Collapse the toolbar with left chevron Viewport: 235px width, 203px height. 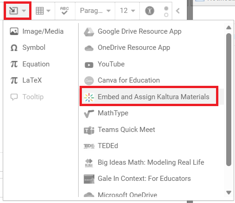point(178,11)
